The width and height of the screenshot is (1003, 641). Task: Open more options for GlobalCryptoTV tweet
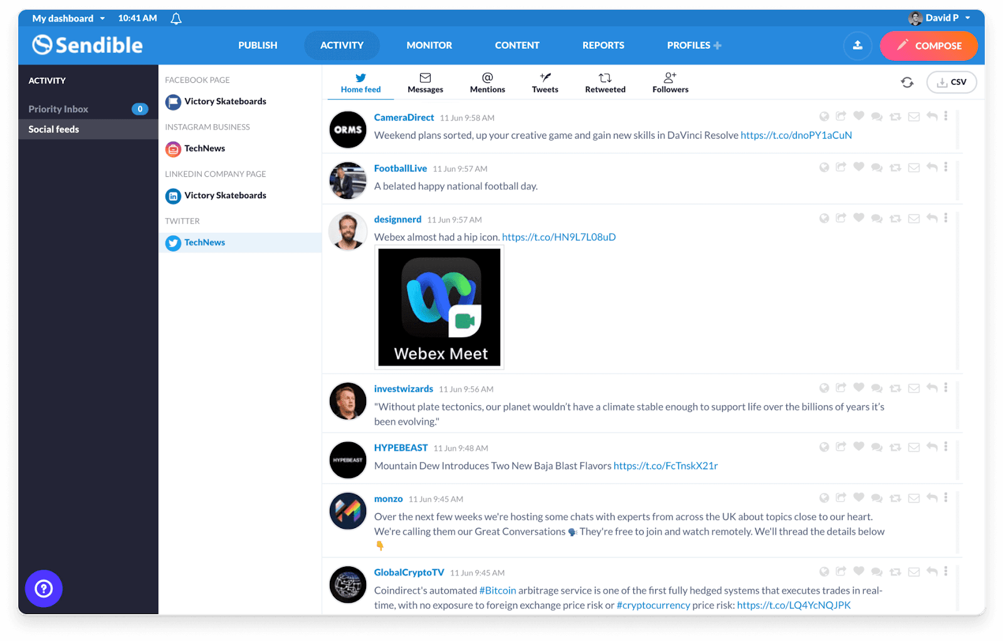(946, 571)
